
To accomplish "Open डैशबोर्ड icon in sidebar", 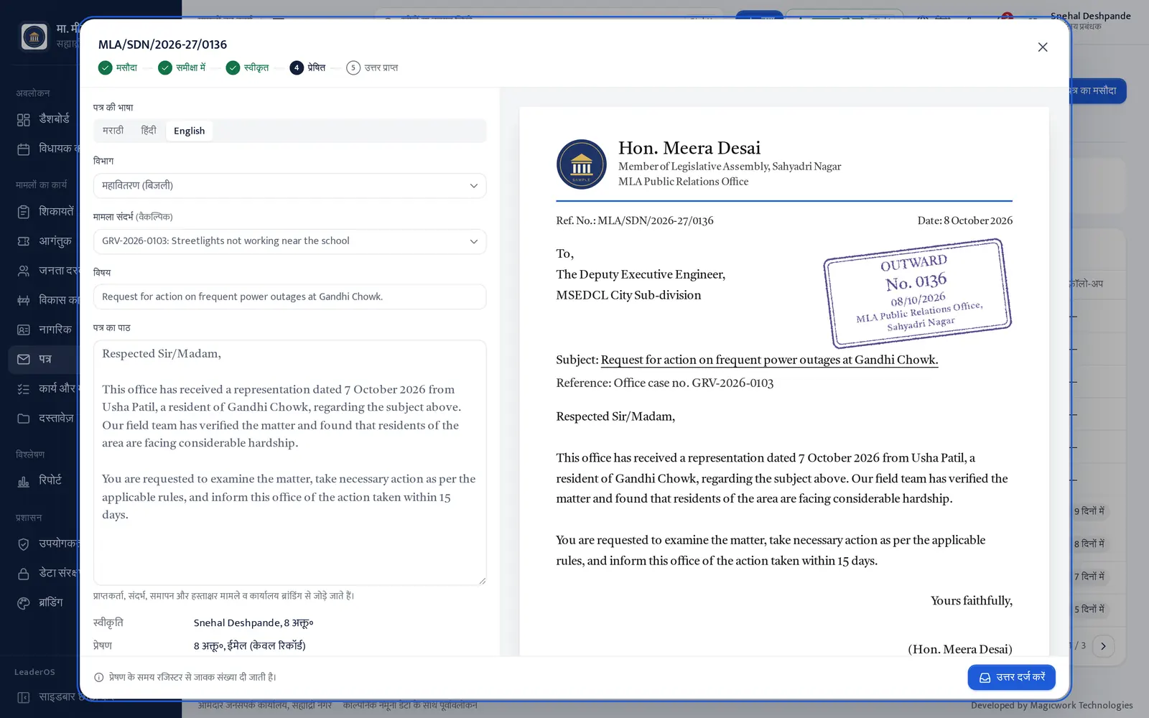I will [x=24, y=119].
